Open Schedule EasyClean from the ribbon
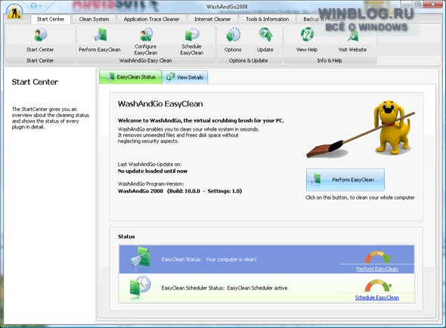 (192, 35)
